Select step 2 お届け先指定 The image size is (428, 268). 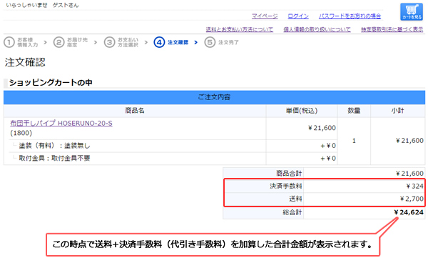click(x=71, y=42)
